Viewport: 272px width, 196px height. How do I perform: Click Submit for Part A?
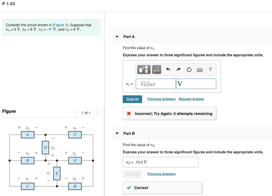(132, 99)
